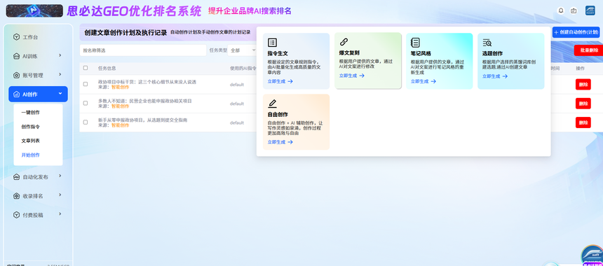Screen dimensions: 603x266
Task: Click the 爆文复刻 link icon
Action: (x=344, y=42)
